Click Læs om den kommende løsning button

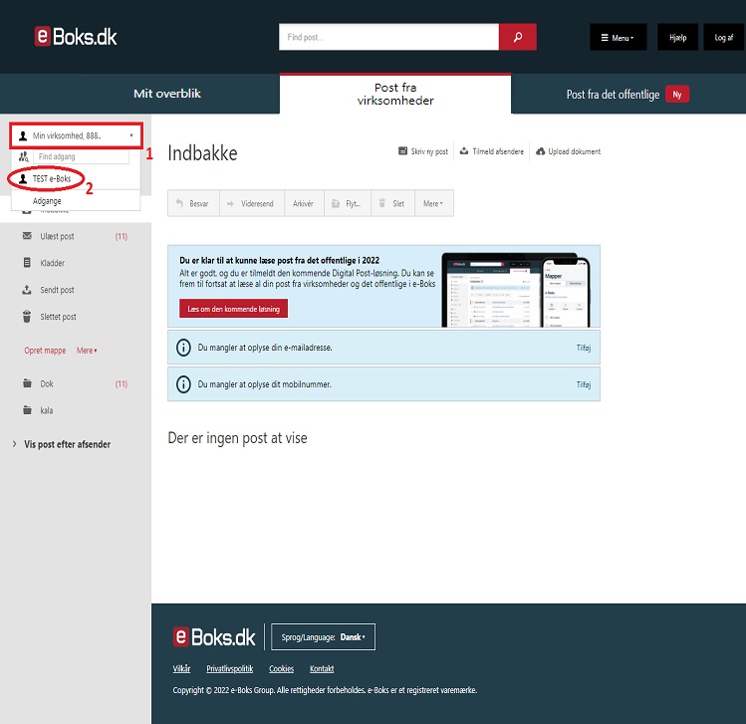coord(234,309)
